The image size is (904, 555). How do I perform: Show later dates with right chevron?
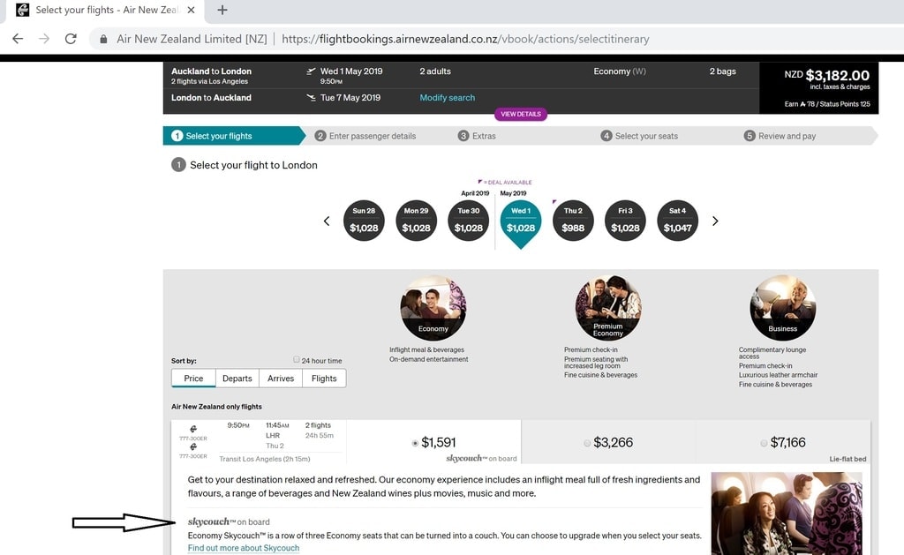715,221
